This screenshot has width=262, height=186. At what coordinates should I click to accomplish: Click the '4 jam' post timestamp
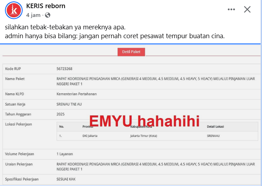34,15
